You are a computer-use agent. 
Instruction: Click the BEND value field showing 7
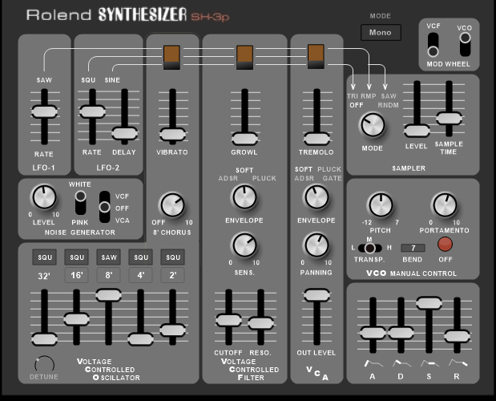point(413,248)
